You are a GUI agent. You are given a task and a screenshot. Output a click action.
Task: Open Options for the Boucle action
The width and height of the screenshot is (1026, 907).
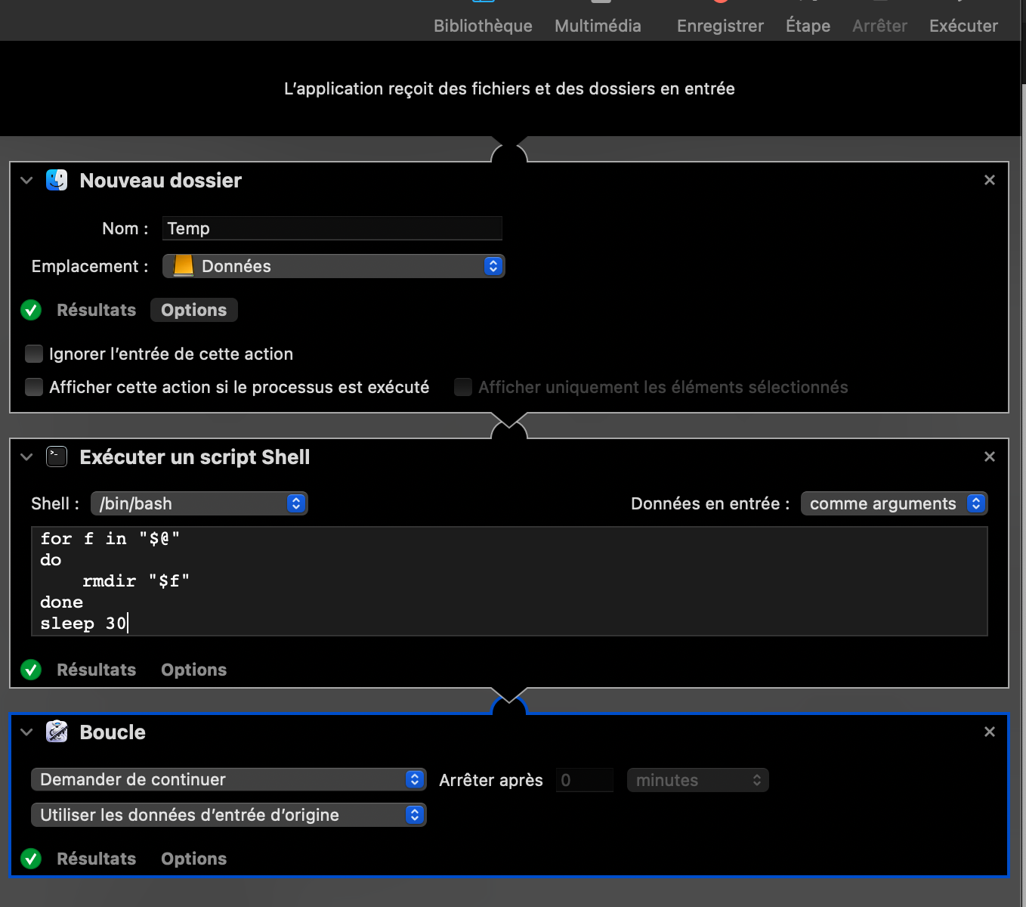(x=194, y=859)
